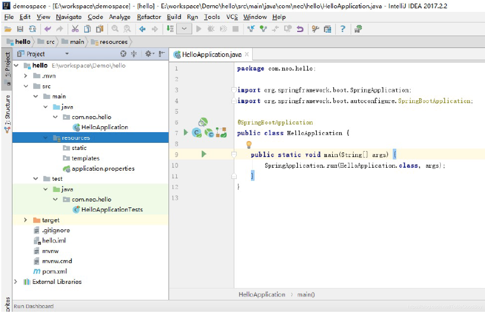Open the VCS menu
Viewport: 485px width, 312px height.
[x=232, y=17]
